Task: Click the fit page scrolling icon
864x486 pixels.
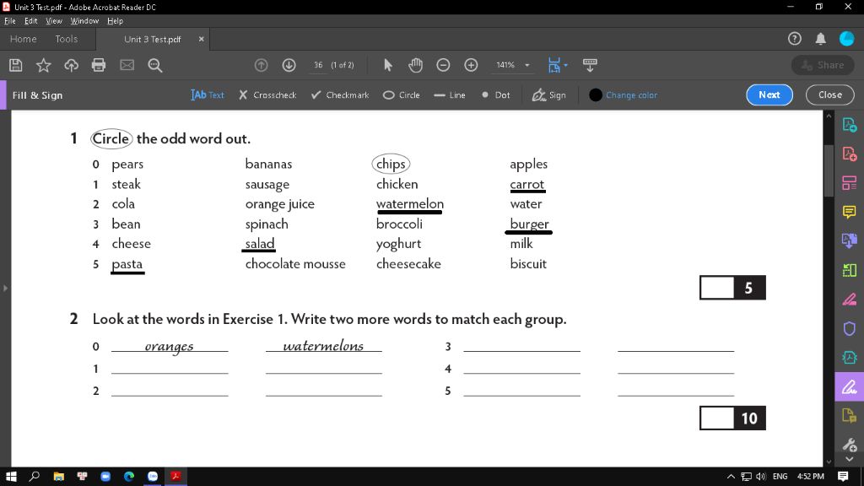Action: [553, 65]
